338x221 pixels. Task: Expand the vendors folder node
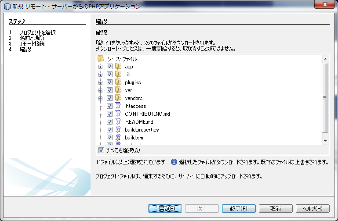pyautogui.click(x=100, y=99)
